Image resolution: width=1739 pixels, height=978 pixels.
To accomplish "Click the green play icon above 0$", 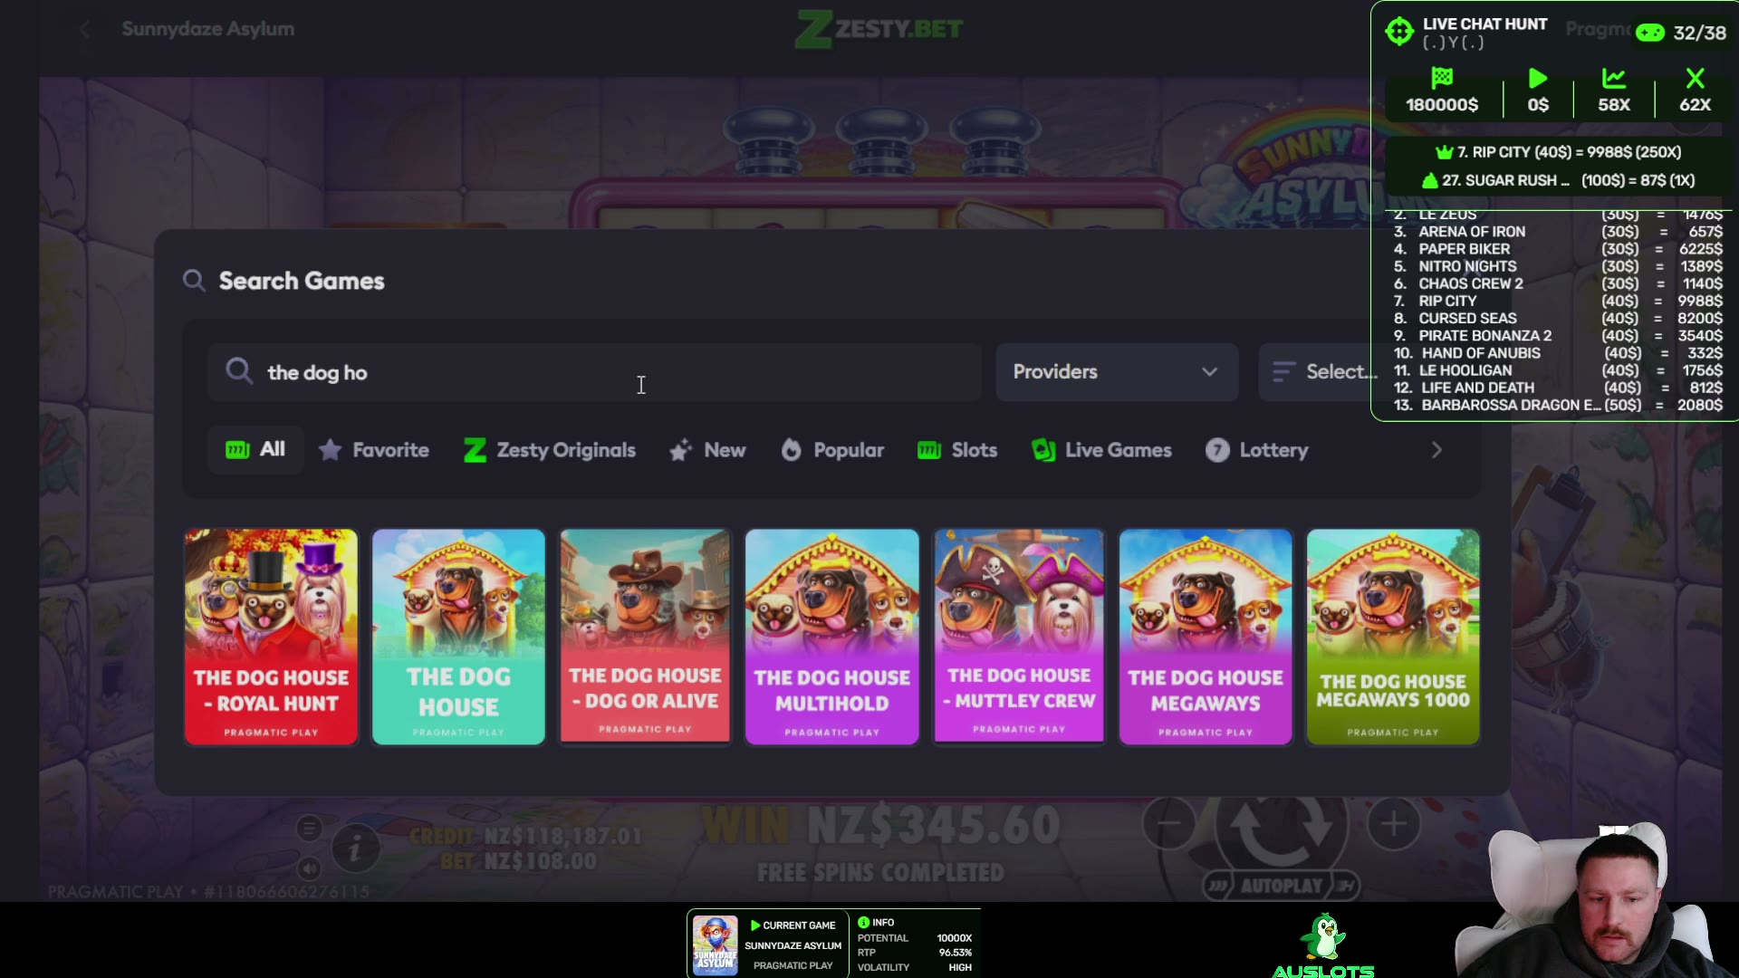I will point(1538,78).
